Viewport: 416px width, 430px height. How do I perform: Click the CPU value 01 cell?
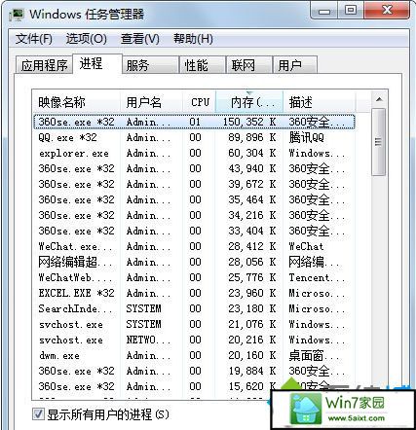(x=195, y=122)
